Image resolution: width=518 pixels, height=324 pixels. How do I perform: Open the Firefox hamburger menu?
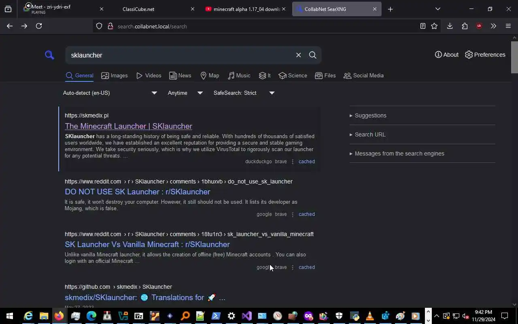[x=508, y=26]
